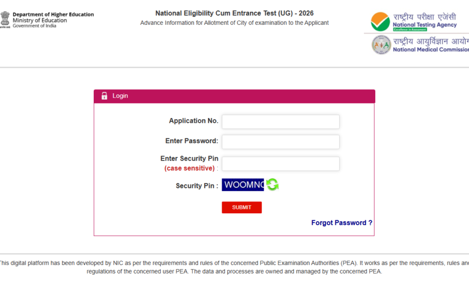The height and width of the screenshot is (307, 469).
Task: Click the Government of India emblem
Action: [5, 19]
